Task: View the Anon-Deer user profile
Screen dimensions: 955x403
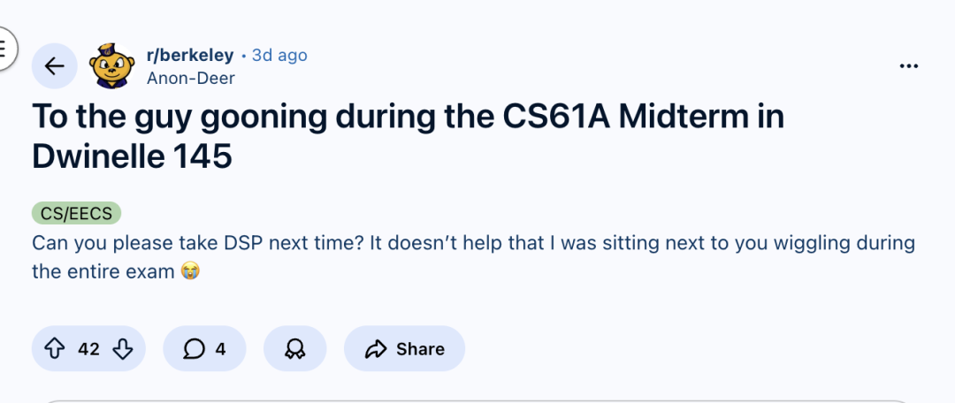Action: tap(190, 77)
